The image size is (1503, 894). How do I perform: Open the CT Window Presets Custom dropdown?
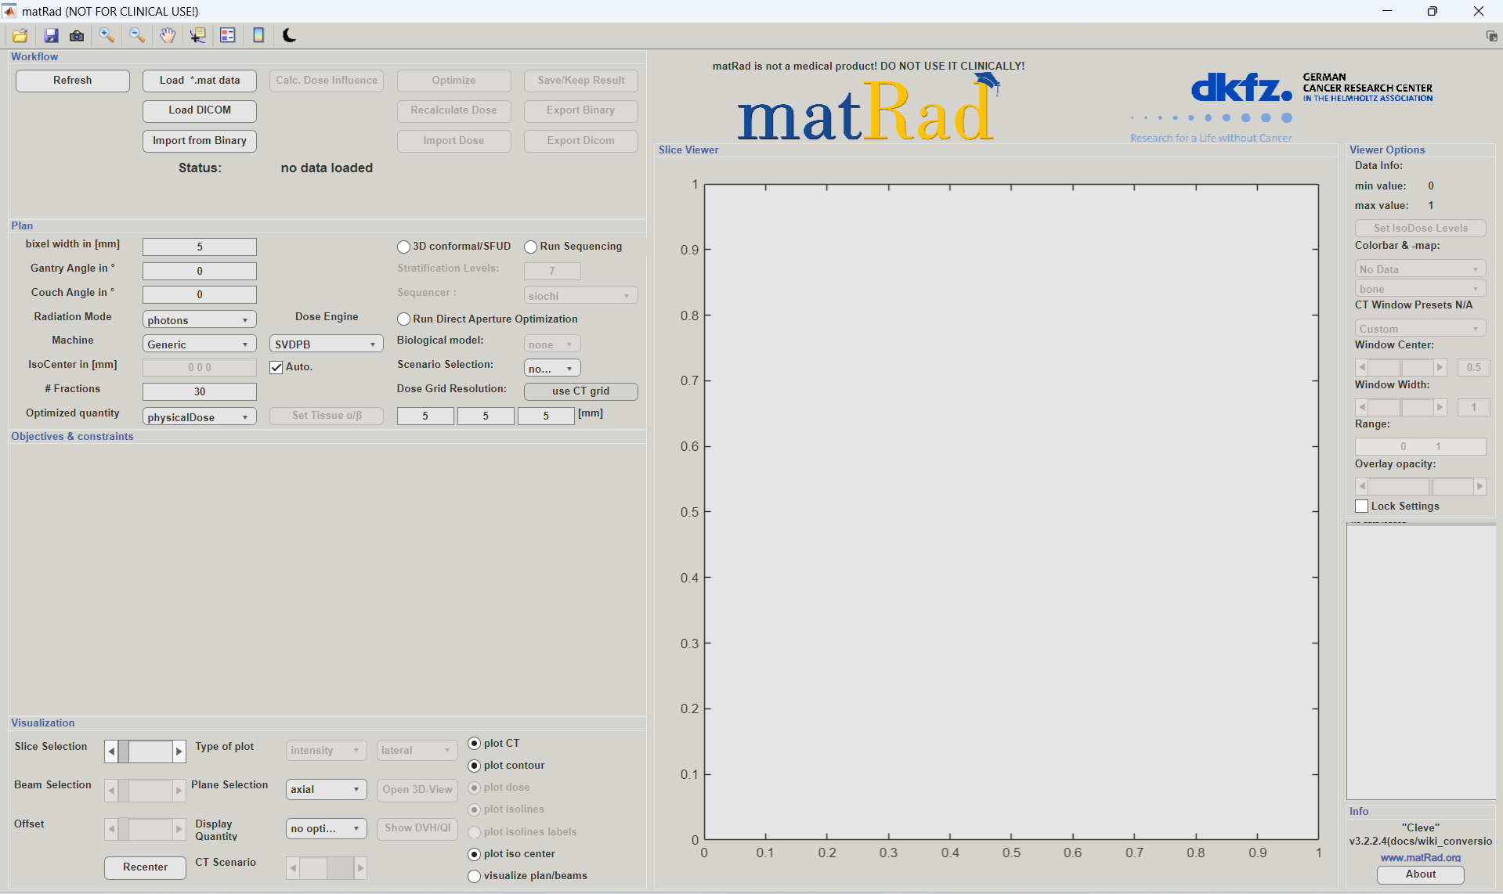click(1420, 329)
